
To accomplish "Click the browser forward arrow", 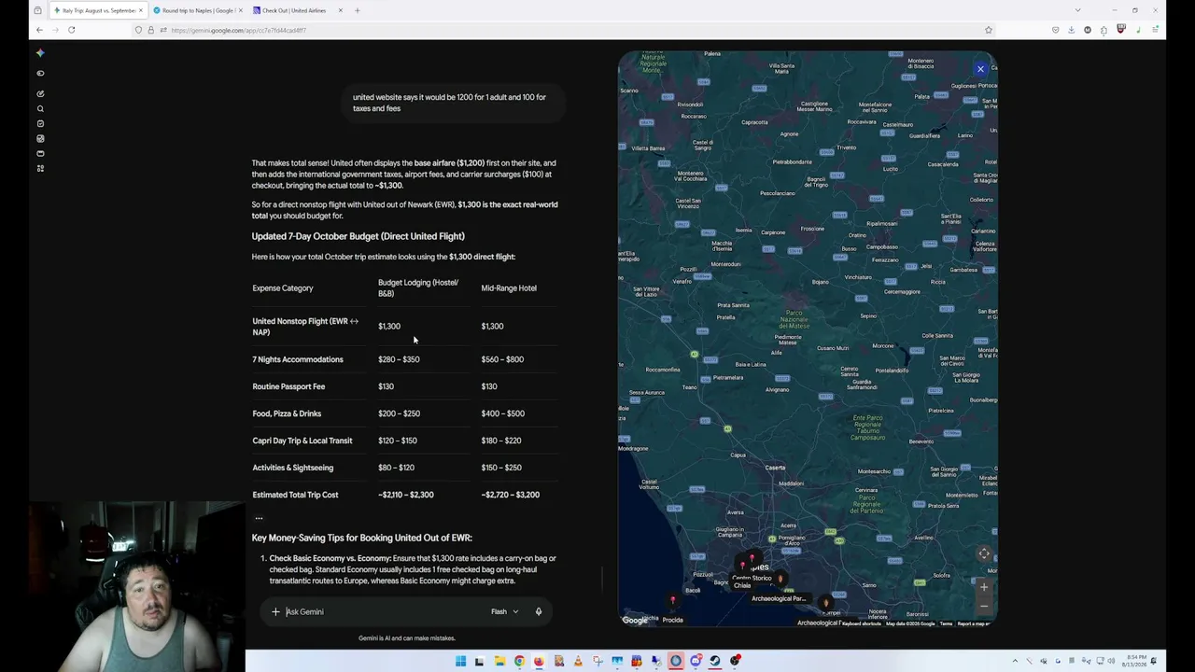I will [x=55, y=30].
